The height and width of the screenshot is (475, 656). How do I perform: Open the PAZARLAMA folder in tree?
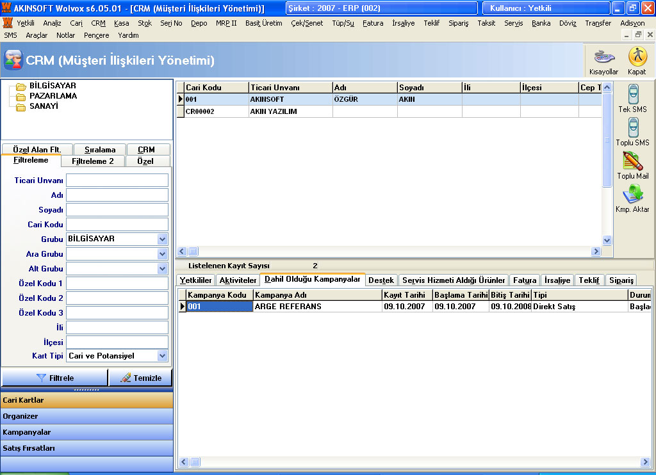53,96
